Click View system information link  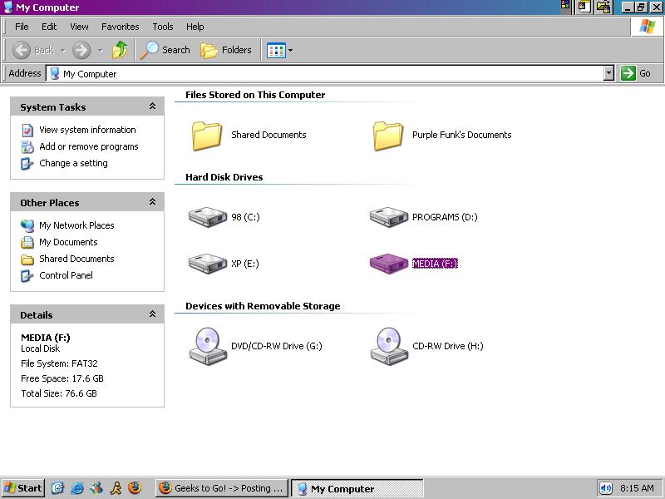(x=87, y=130)
